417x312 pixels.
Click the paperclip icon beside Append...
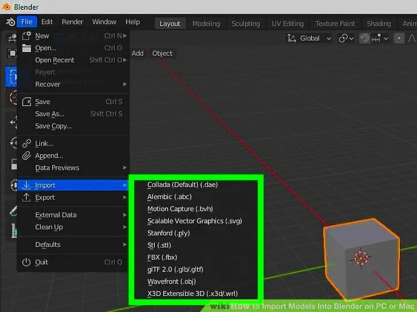point(26,156)
